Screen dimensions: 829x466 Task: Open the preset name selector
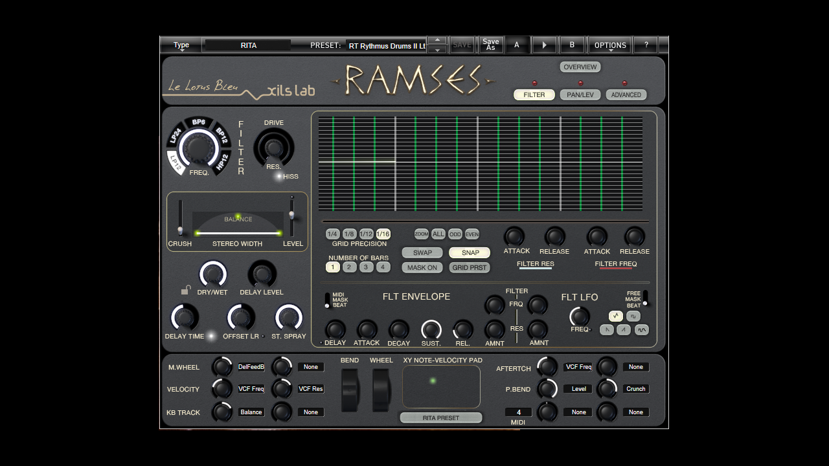click(x=387, y=46)
